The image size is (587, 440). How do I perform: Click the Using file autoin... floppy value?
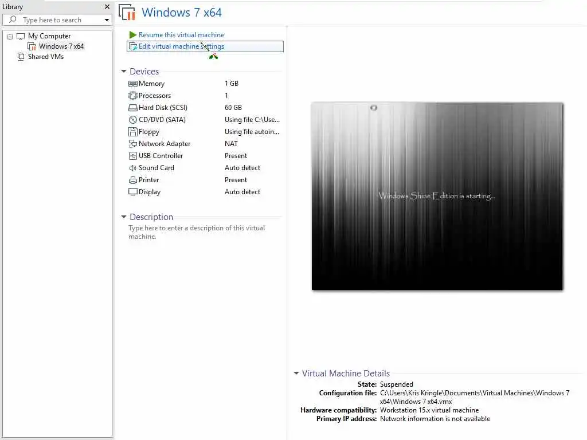point(252,132)
